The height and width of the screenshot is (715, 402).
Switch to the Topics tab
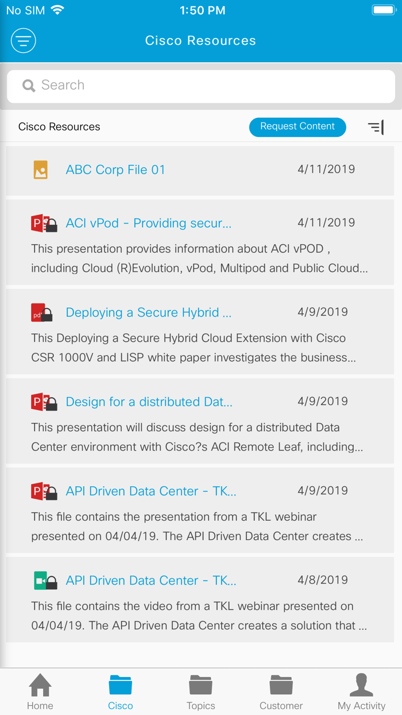[201, 693]
